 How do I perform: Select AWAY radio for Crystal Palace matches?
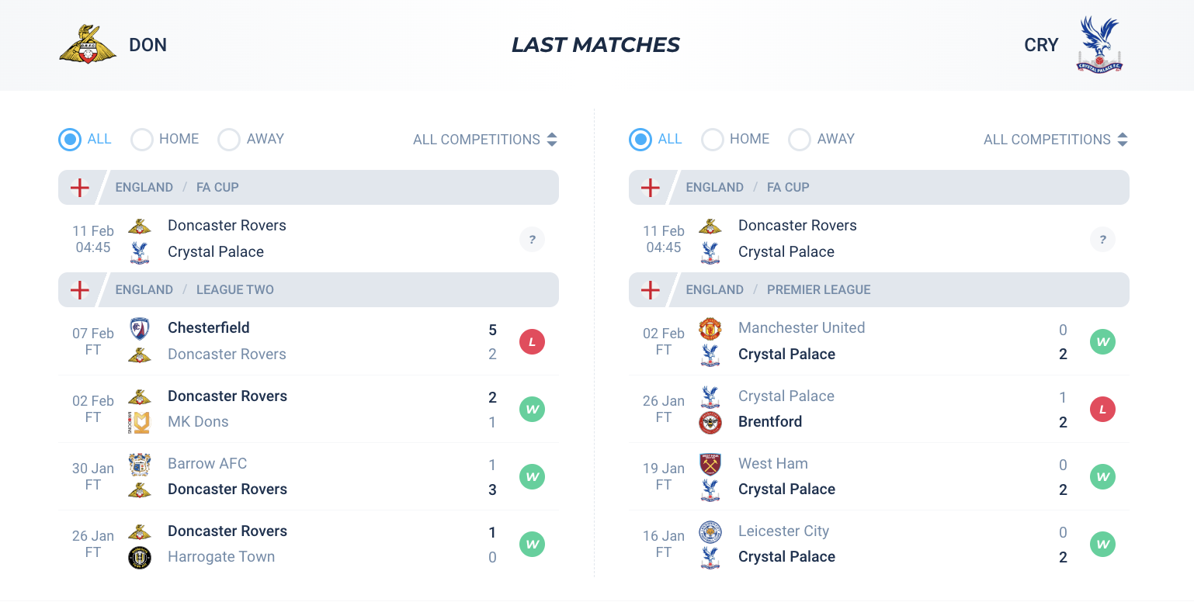pyautogui.click(x=800, y=140)
